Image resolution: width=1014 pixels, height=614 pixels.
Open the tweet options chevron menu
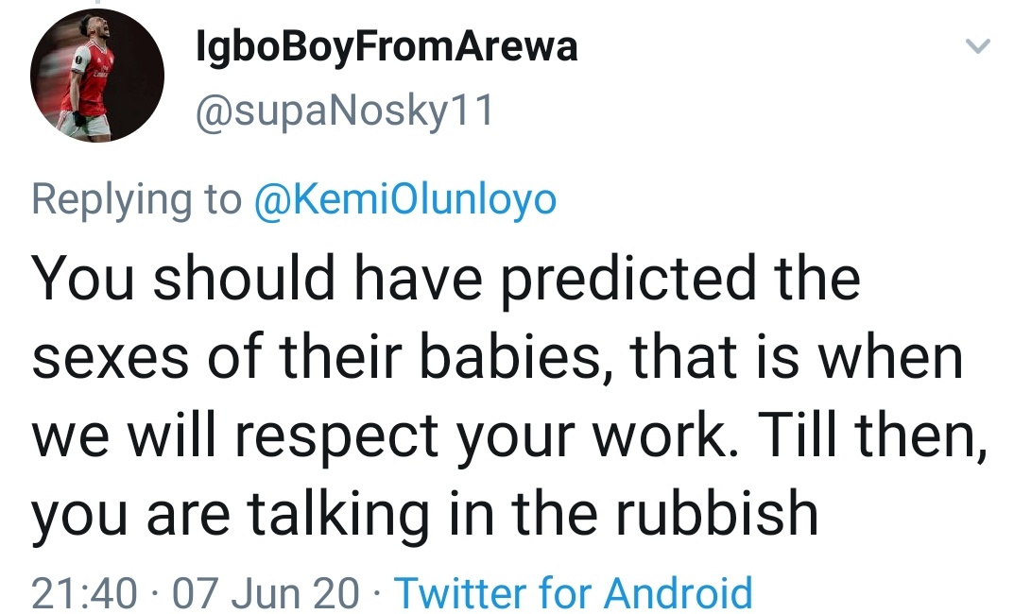979,46
